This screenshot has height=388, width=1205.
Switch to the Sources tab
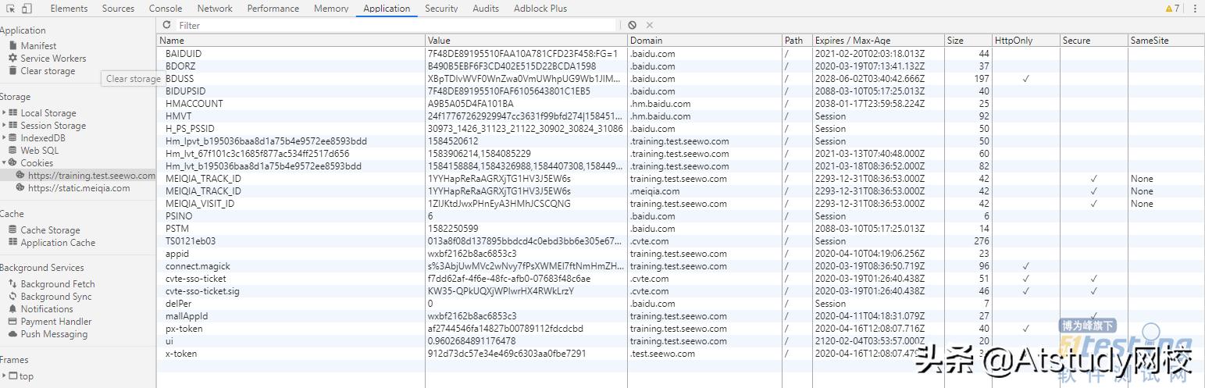click(x=118, y=9)
